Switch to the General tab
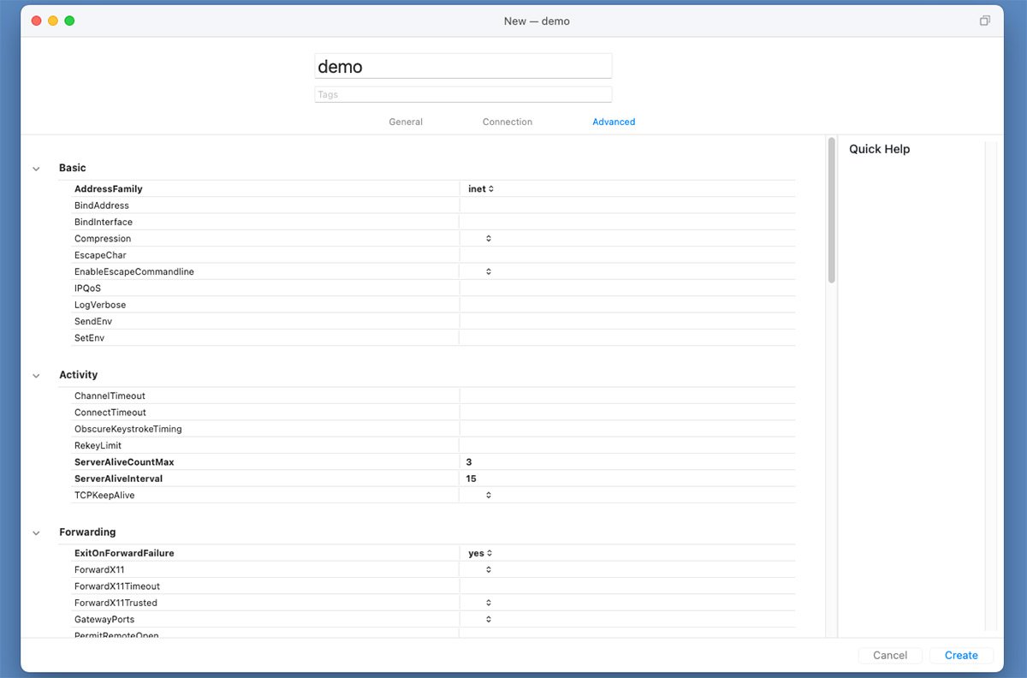 [x=406, y=122]
